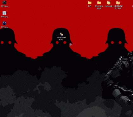Click the 图片2.jpg file name label
Viewport: 133px width, 117px height.
(x=4, y=17)
